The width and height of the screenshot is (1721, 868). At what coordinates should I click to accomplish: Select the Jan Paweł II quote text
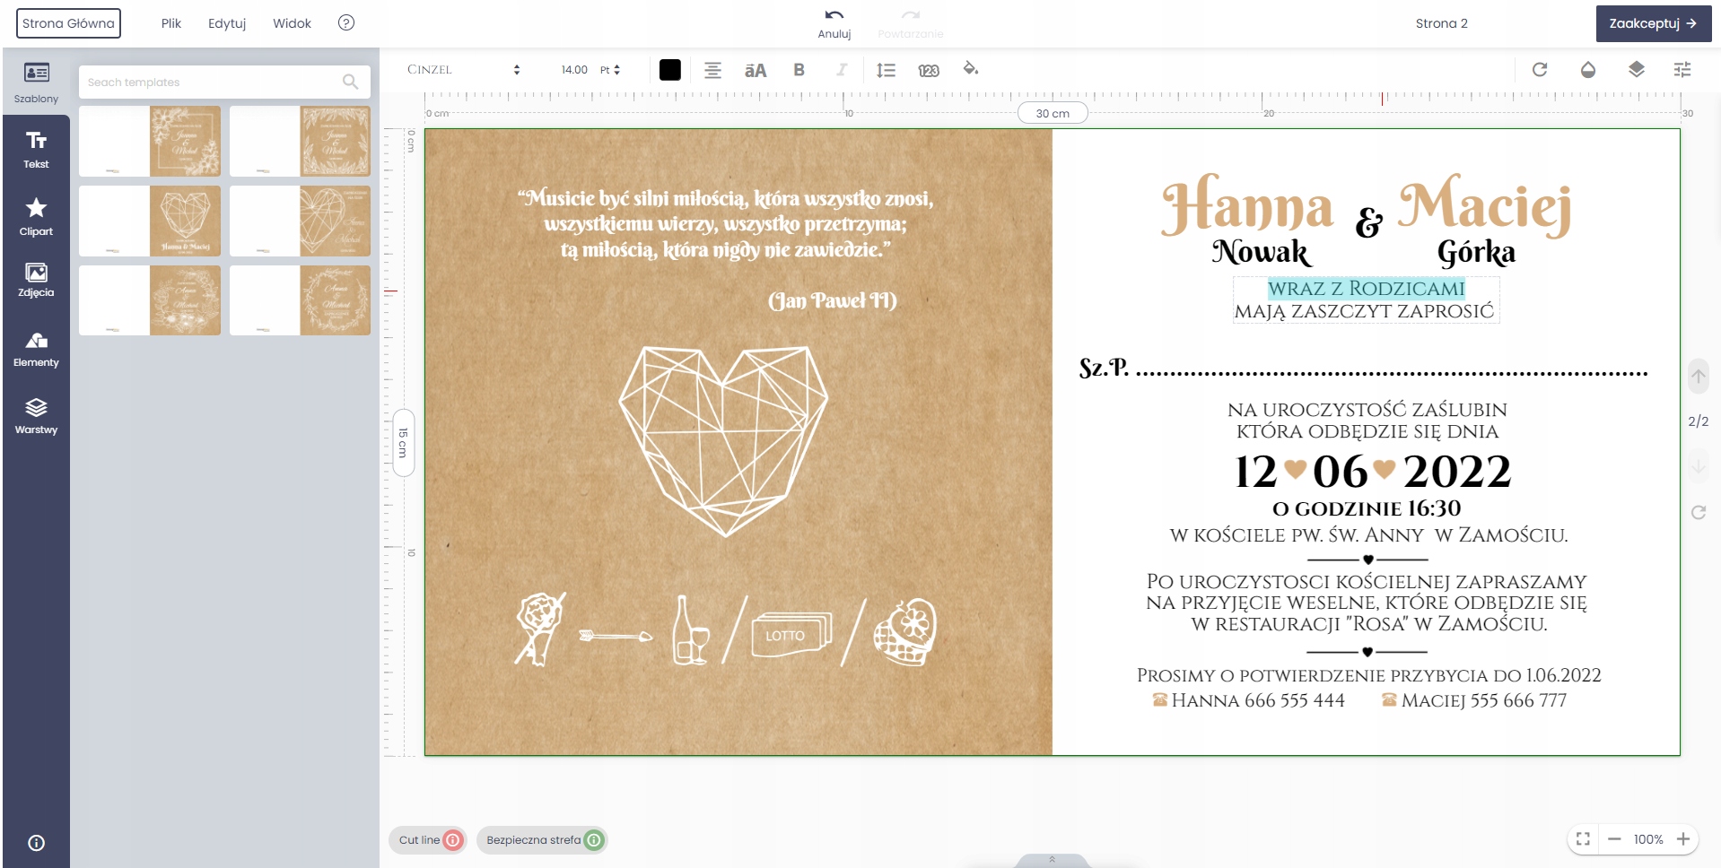pos(726,249)
